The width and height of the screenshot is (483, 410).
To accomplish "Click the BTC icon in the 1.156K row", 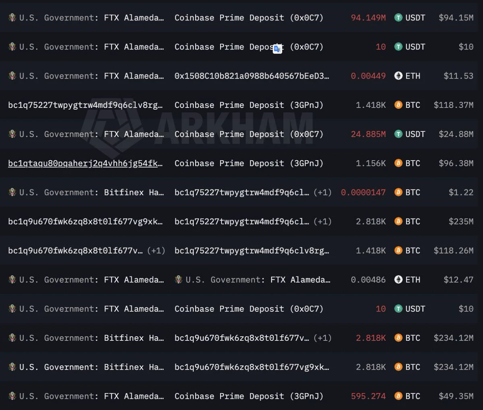I will 398,163.
